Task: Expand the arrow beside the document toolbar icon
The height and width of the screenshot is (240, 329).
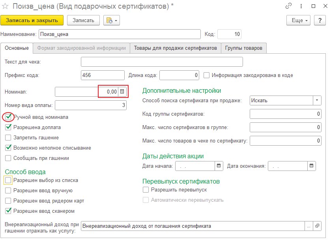Action: click(116, 21)
